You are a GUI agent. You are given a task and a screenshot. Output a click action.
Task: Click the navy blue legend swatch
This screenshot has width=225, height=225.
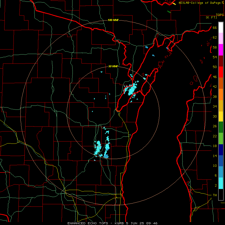[221, 150]
